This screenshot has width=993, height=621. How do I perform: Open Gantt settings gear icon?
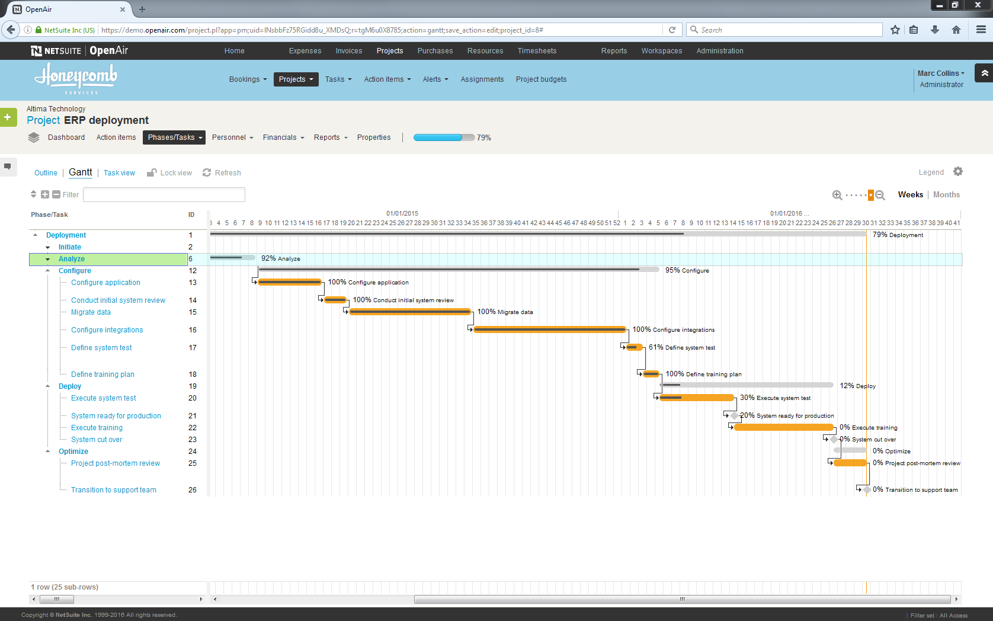tap(957, 172)
